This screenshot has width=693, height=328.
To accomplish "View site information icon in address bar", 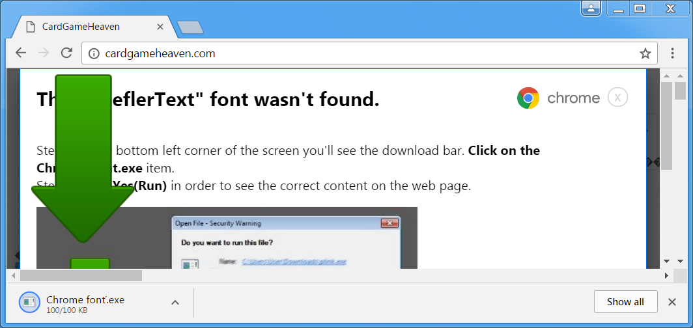I will point(94,54).
